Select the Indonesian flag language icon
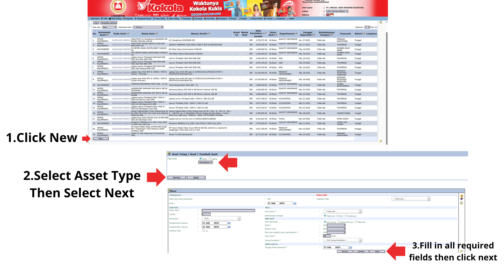 332,15
